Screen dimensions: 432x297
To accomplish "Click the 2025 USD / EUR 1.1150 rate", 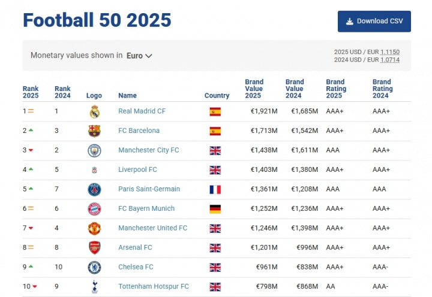I will (x=390, y=52).
